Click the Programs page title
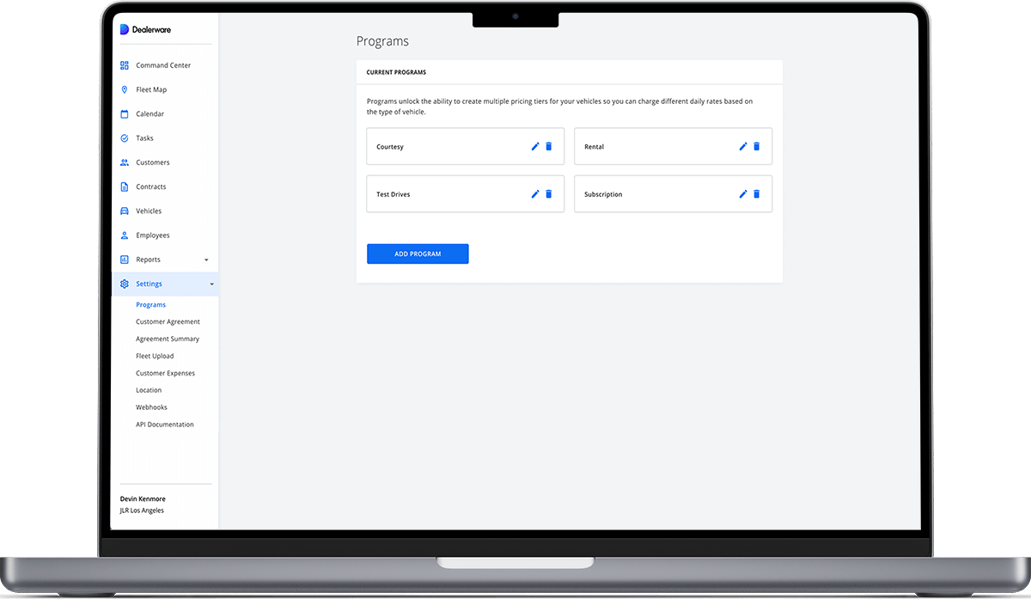1031x599 pixels. coord(382,41)
